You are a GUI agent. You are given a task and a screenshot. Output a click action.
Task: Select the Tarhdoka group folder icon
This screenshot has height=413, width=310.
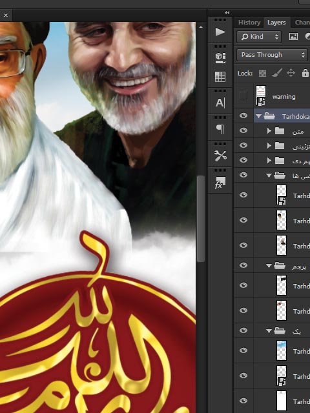click(x=269, y=116)
